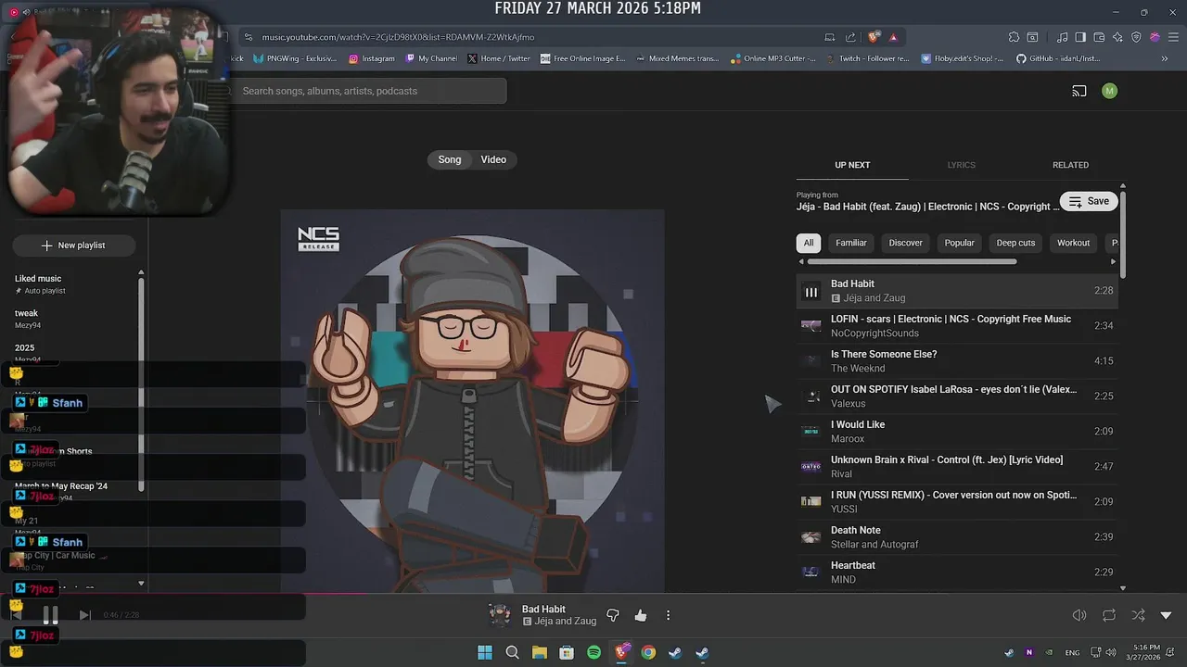Click the address bar URL
Image resolution: width=1187 pixels, height=667 pixels.
click(398, 37)
